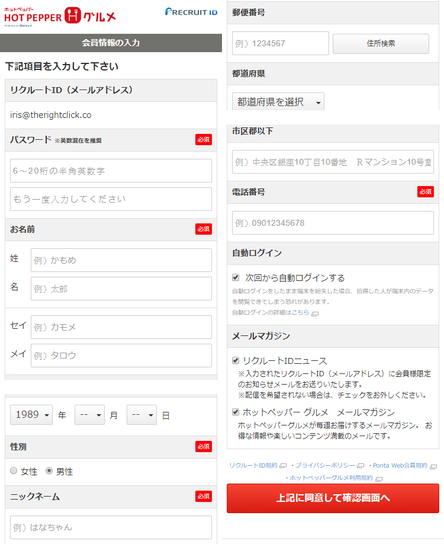The image size is (444, 544).
Task: Open auto-login details こちら link
Action: (300, 312)
